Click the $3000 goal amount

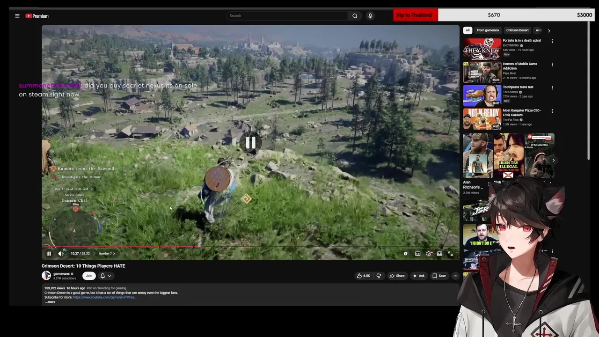pos(584,15)
